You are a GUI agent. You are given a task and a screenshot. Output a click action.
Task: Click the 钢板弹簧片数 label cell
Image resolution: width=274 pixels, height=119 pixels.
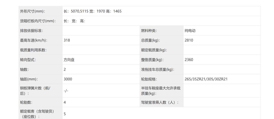click(x=41, y=91)
